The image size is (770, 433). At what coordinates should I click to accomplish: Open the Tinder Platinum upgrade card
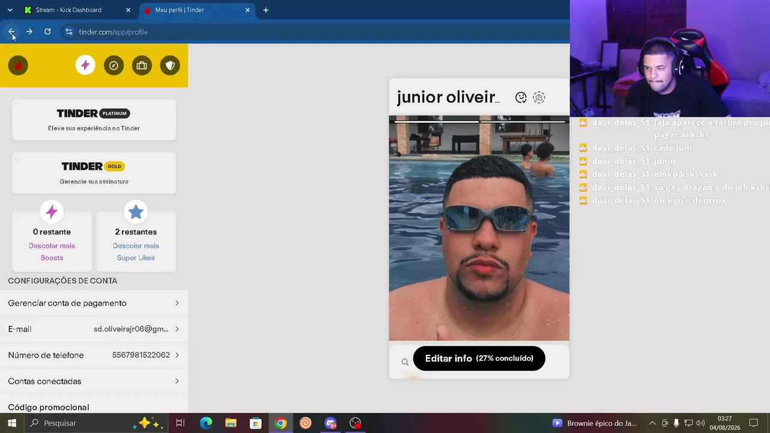click(x=94, y=120)
